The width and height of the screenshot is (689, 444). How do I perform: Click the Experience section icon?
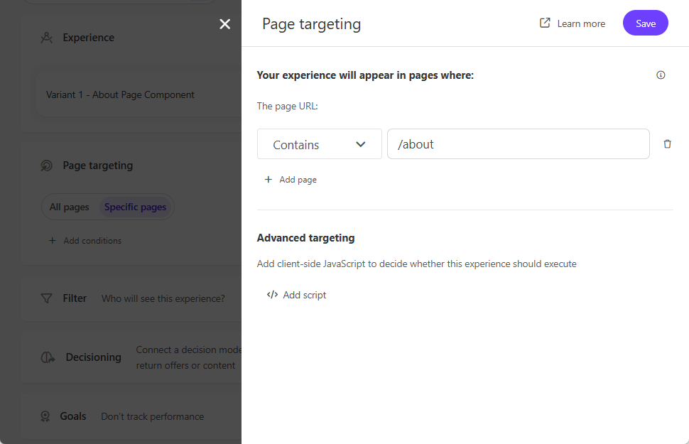46,38
